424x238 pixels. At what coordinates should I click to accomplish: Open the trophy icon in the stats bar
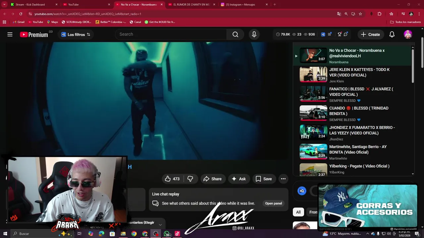[x=340, y=34]
